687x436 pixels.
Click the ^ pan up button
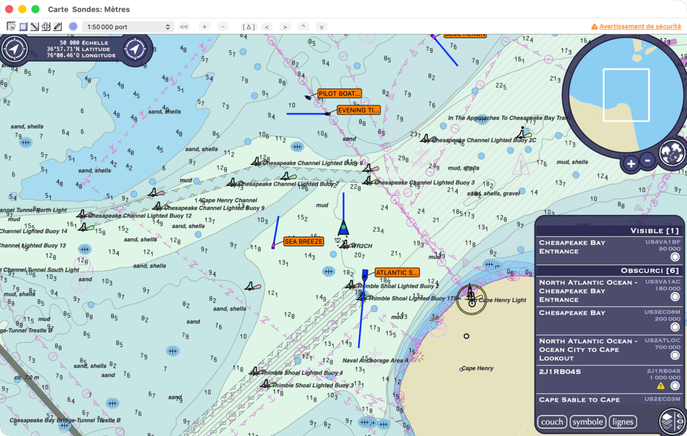pyautogui.click(x=303, y=27)
